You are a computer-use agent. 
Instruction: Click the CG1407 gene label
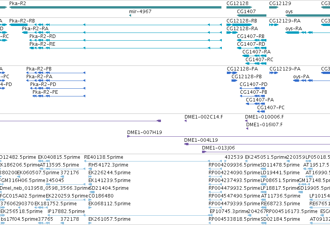pyautogui.click(x=246, y=11)
